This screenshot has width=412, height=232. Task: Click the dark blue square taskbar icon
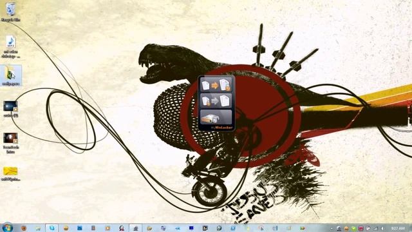[x=191, y=227]
